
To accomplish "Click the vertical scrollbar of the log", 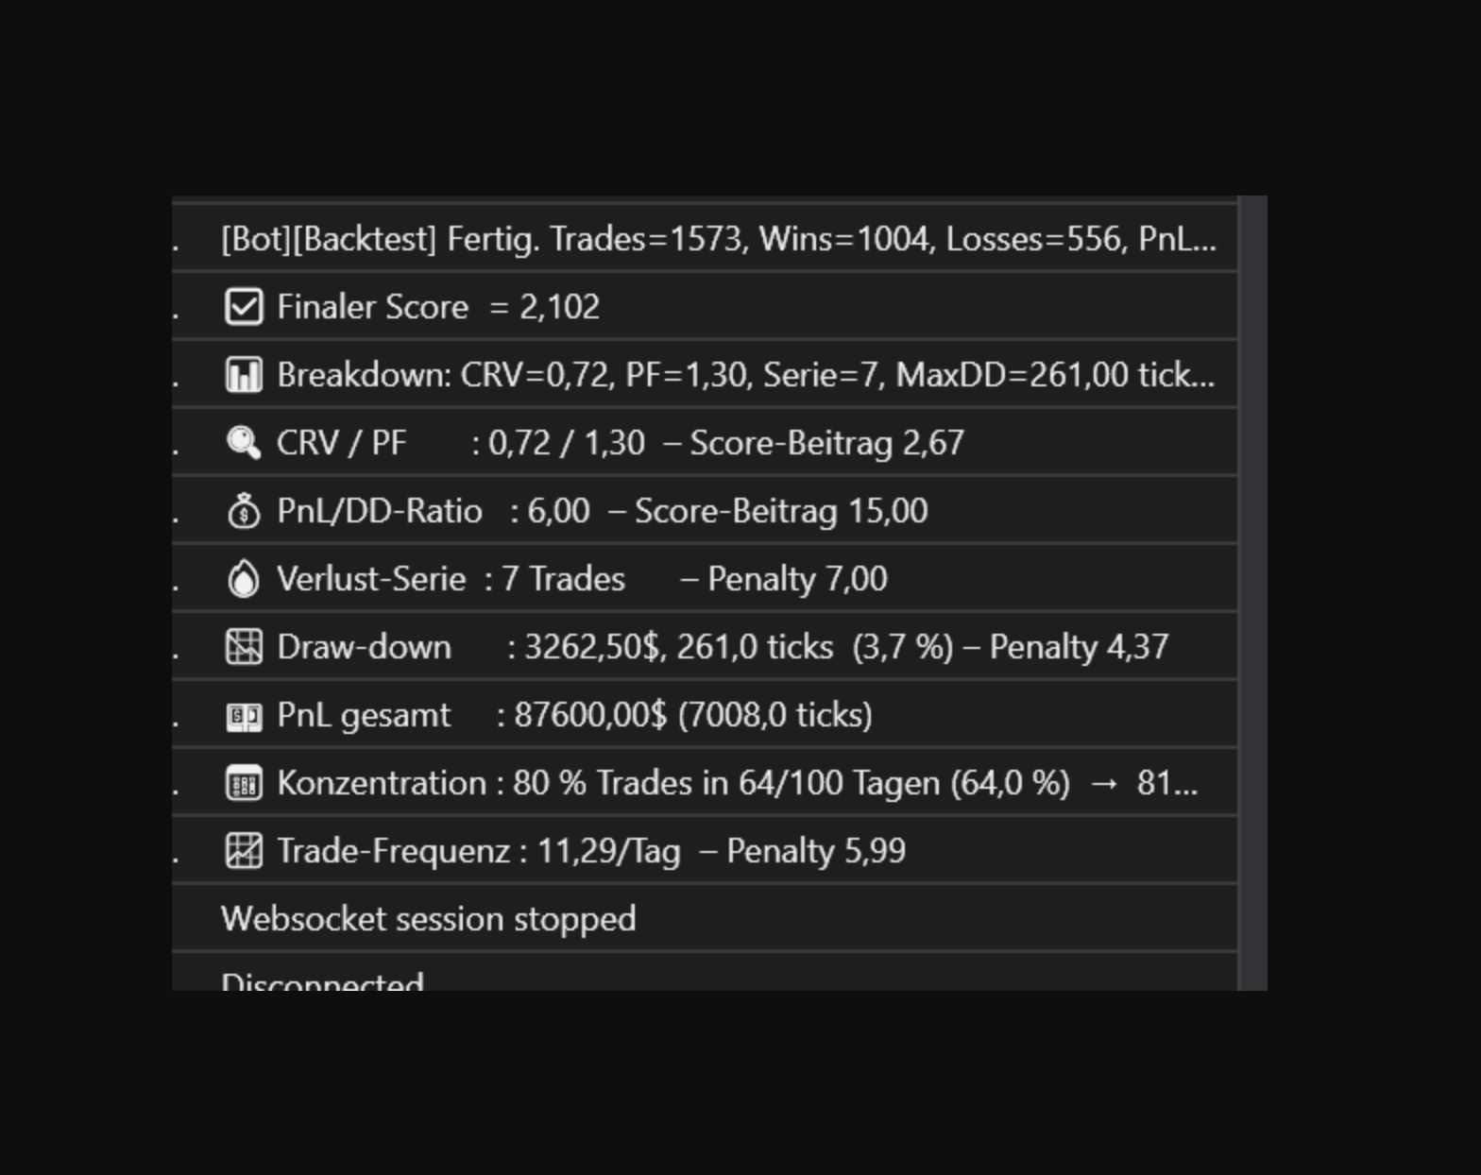I will click(x=1252, y=593).
